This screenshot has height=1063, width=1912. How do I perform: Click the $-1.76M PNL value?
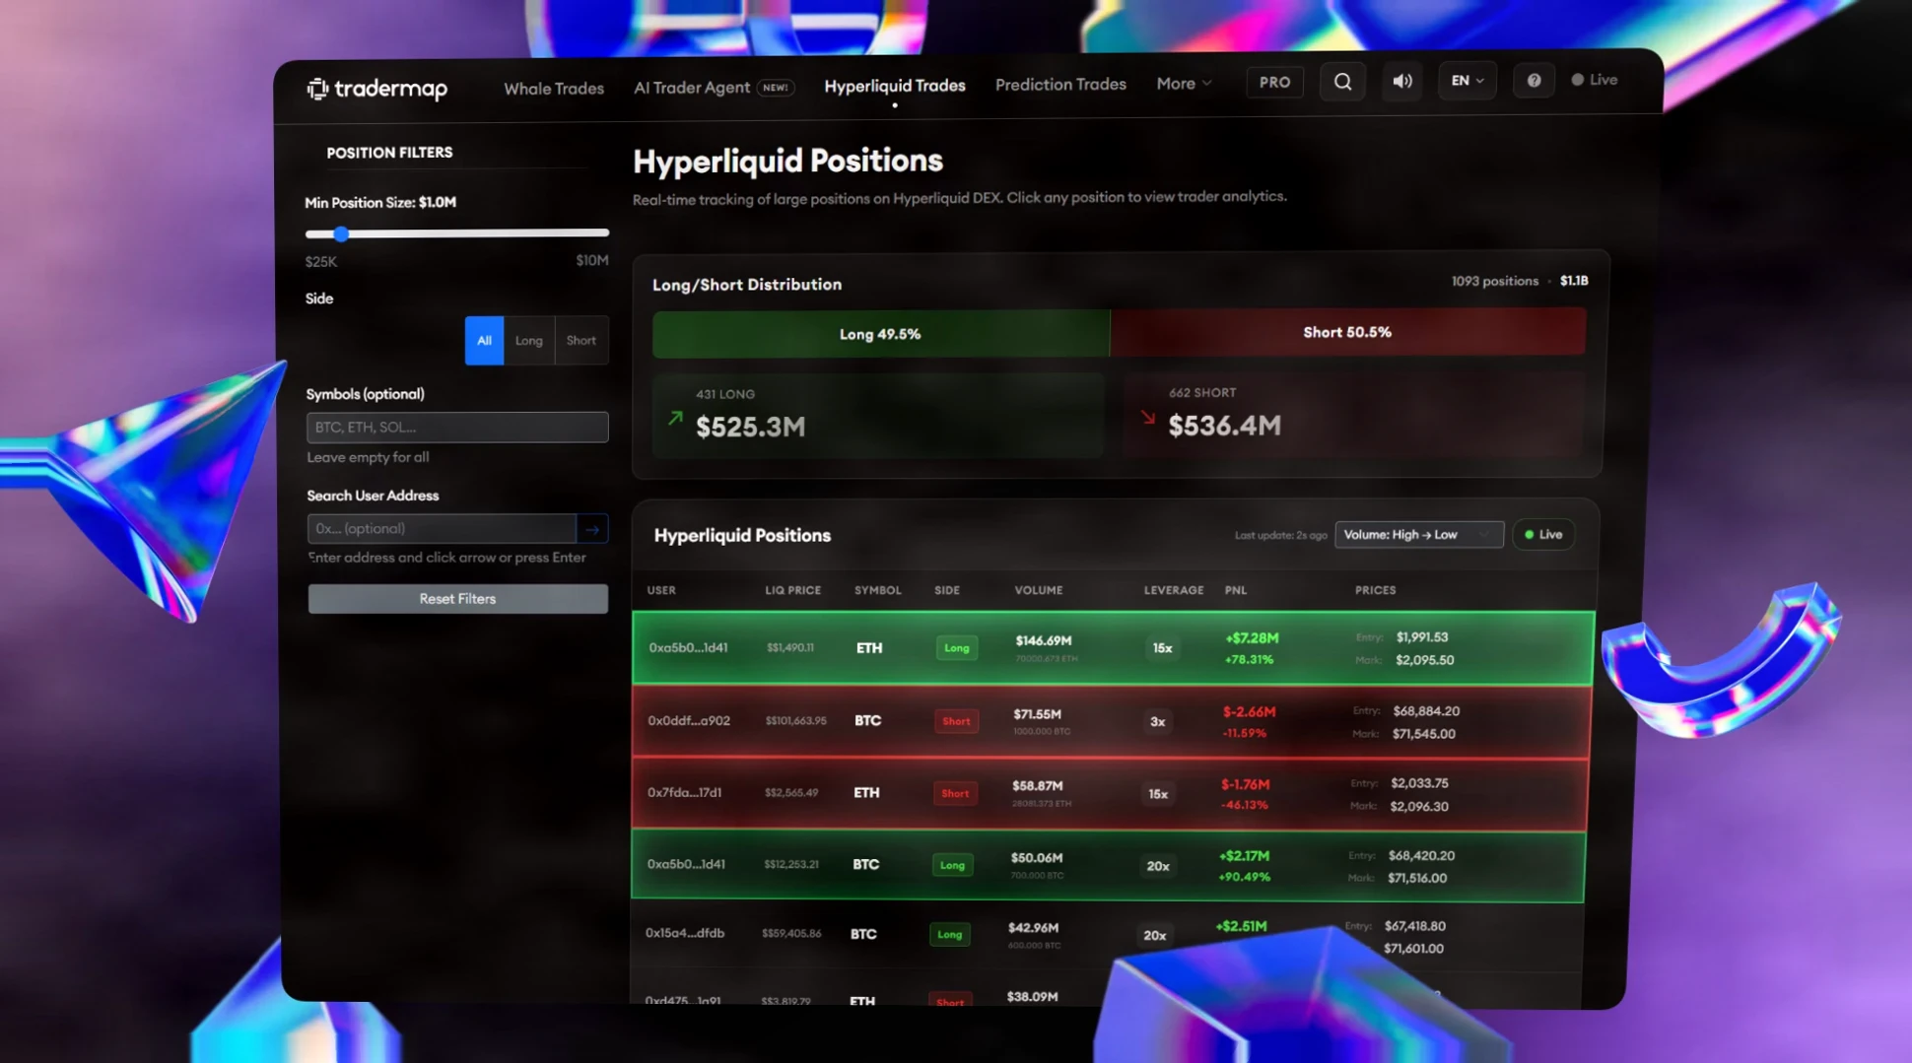(1245, 784)
